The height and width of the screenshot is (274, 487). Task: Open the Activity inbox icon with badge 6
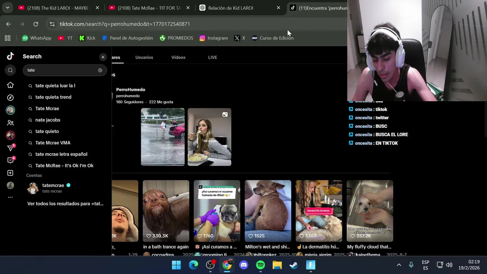pyautogui.click(x=11, y=160)
